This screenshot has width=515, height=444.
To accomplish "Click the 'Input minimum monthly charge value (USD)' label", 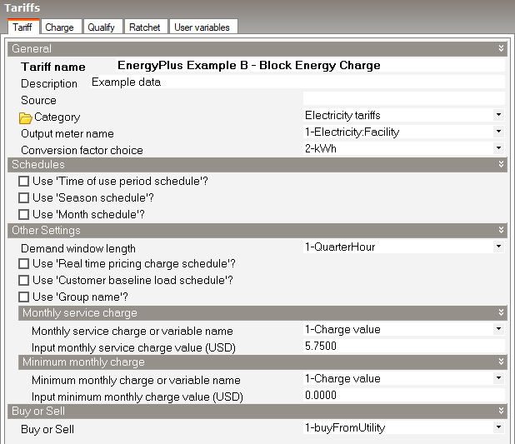I will (137, 397).
